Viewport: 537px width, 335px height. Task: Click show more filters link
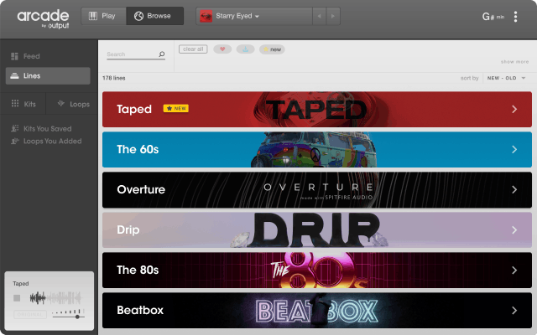[514, 62]
